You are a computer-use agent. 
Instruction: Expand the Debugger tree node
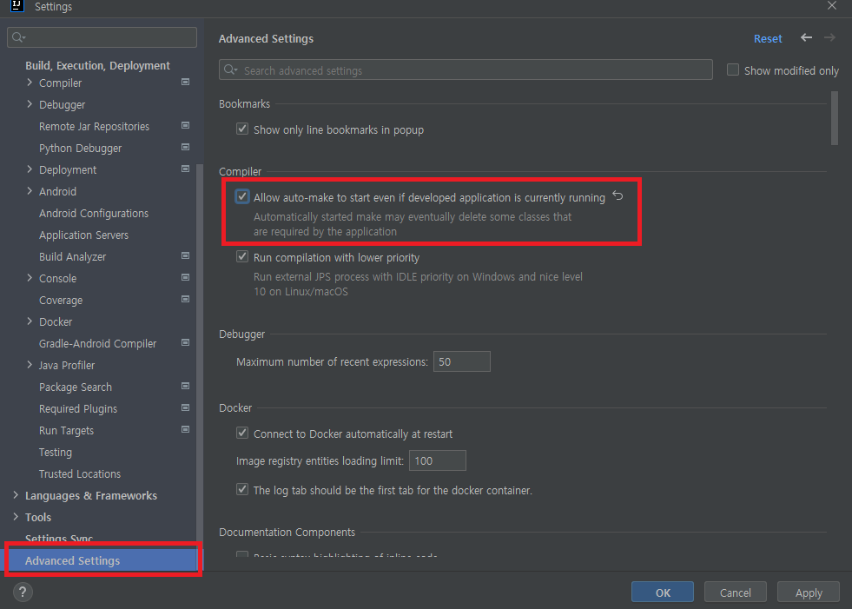pos(30,104)
